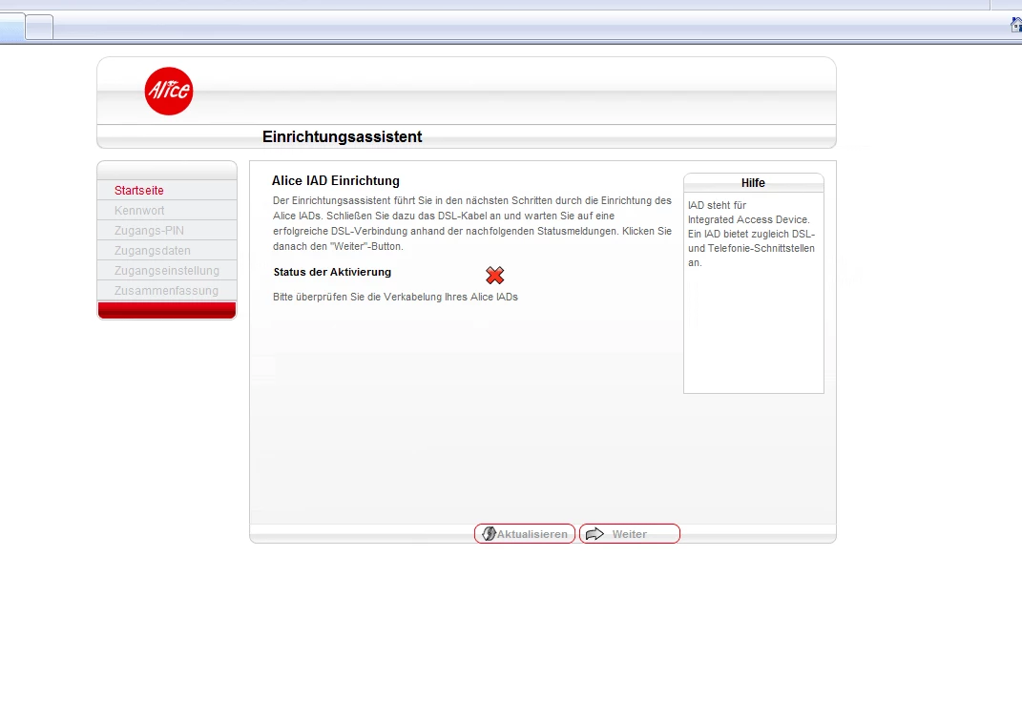Click the red X activation status icon
1022x701 pixels.
click(x=494, y=275)
